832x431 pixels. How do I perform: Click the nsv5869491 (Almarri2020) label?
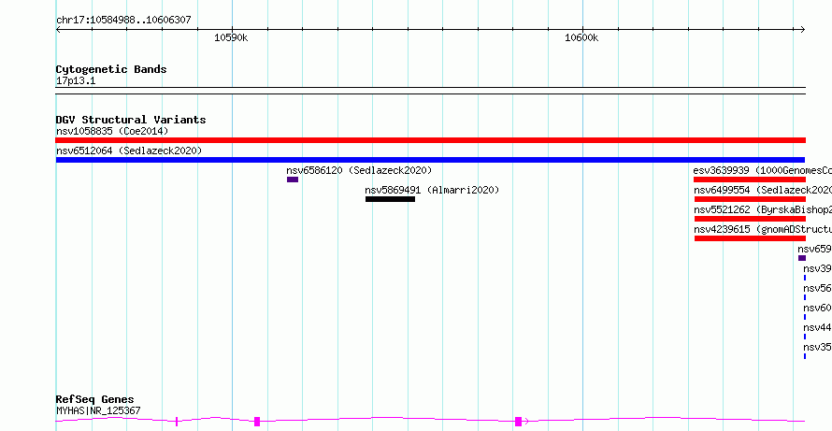point(432,190)
